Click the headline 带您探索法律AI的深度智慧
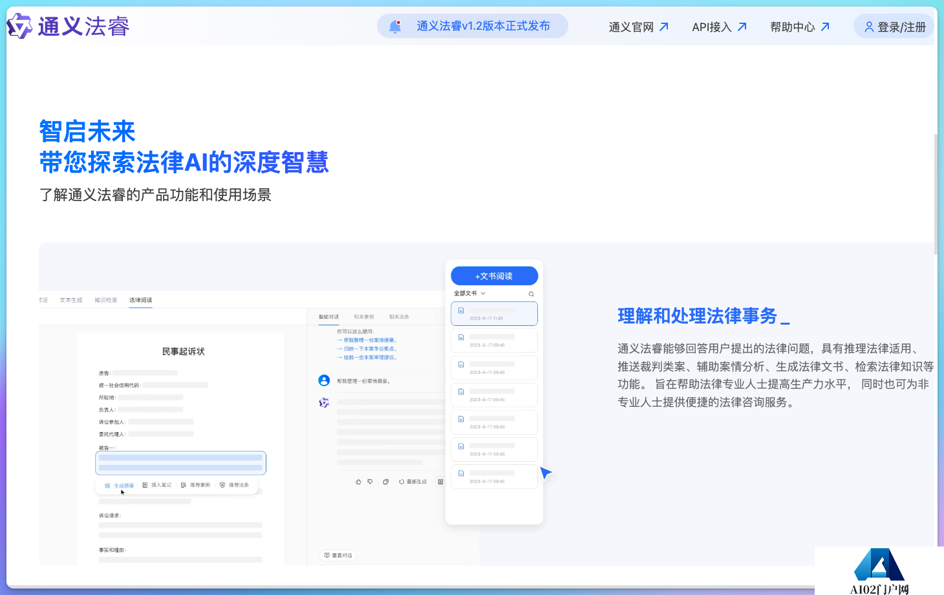The image size is (944, 595). point(184,162)
